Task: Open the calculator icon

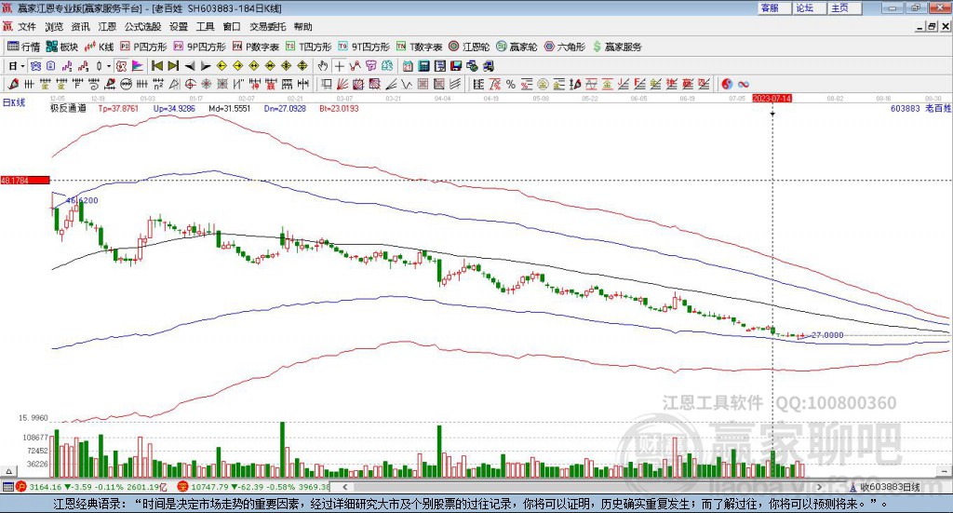Action: click(423, 66)
